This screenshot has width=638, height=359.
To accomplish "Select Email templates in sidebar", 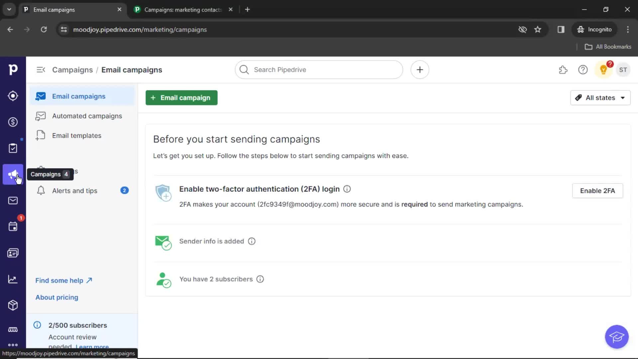I will click(82, 136).
